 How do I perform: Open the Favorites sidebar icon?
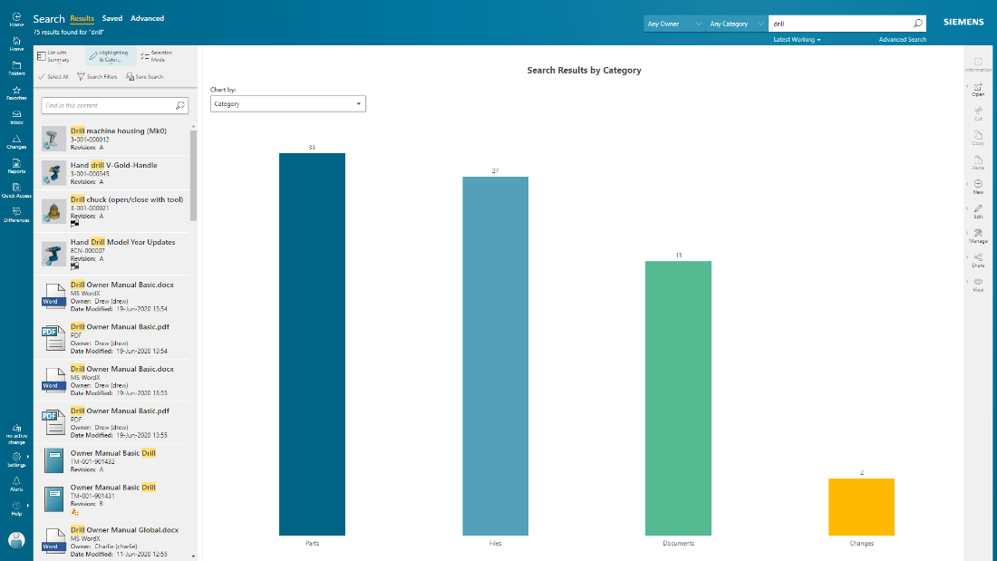pyautogui.click(x=16, y=92)
